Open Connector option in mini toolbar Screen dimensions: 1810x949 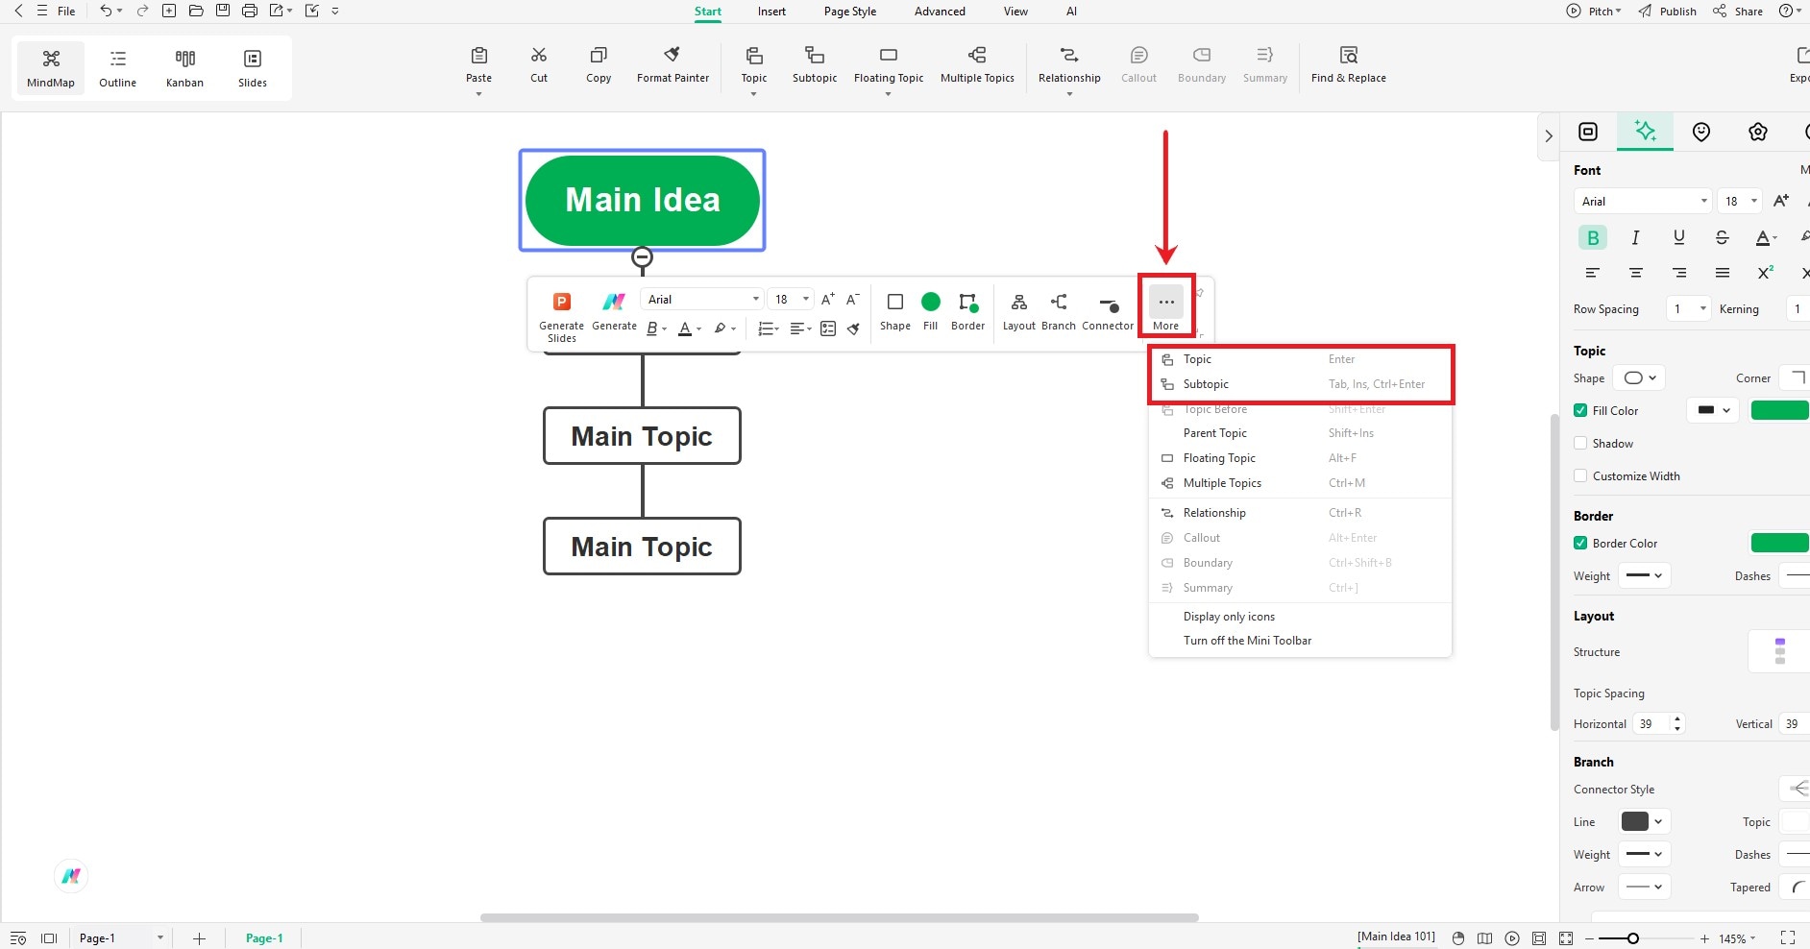(1108, 312)
